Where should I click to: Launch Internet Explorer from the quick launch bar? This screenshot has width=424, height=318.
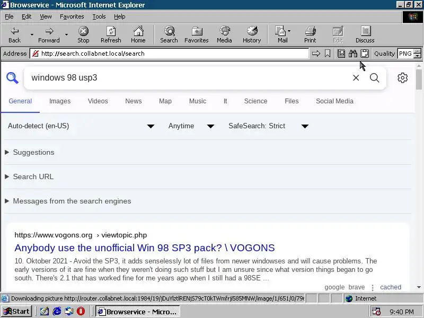pyautogui.click(x=57, y=312)
